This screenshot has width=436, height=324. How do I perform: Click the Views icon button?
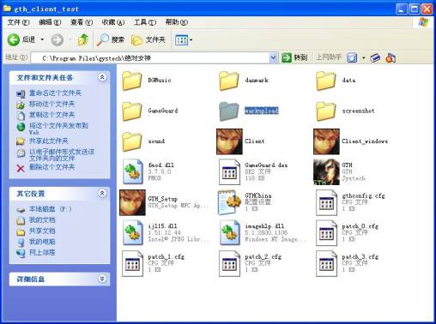click(181, 40)
